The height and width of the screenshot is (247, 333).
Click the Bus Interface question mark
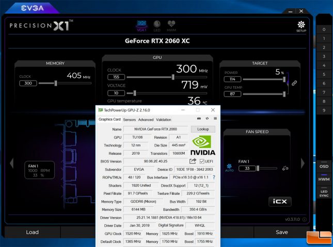click(x=214, y=177)
